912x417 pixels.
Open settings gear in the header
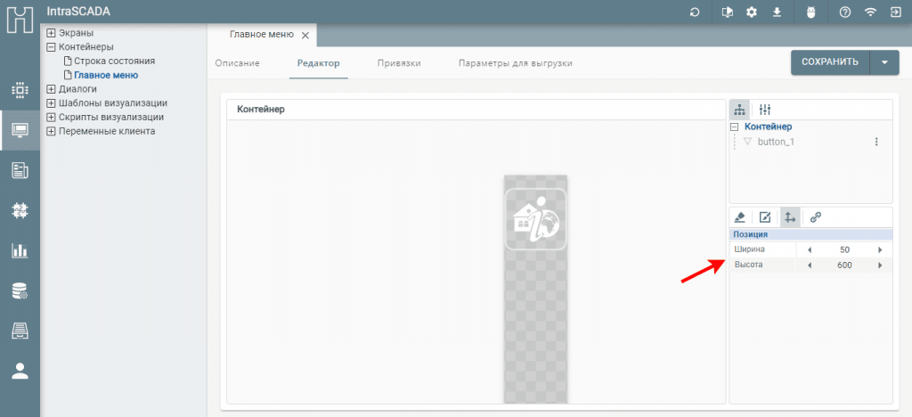point(752,12)
